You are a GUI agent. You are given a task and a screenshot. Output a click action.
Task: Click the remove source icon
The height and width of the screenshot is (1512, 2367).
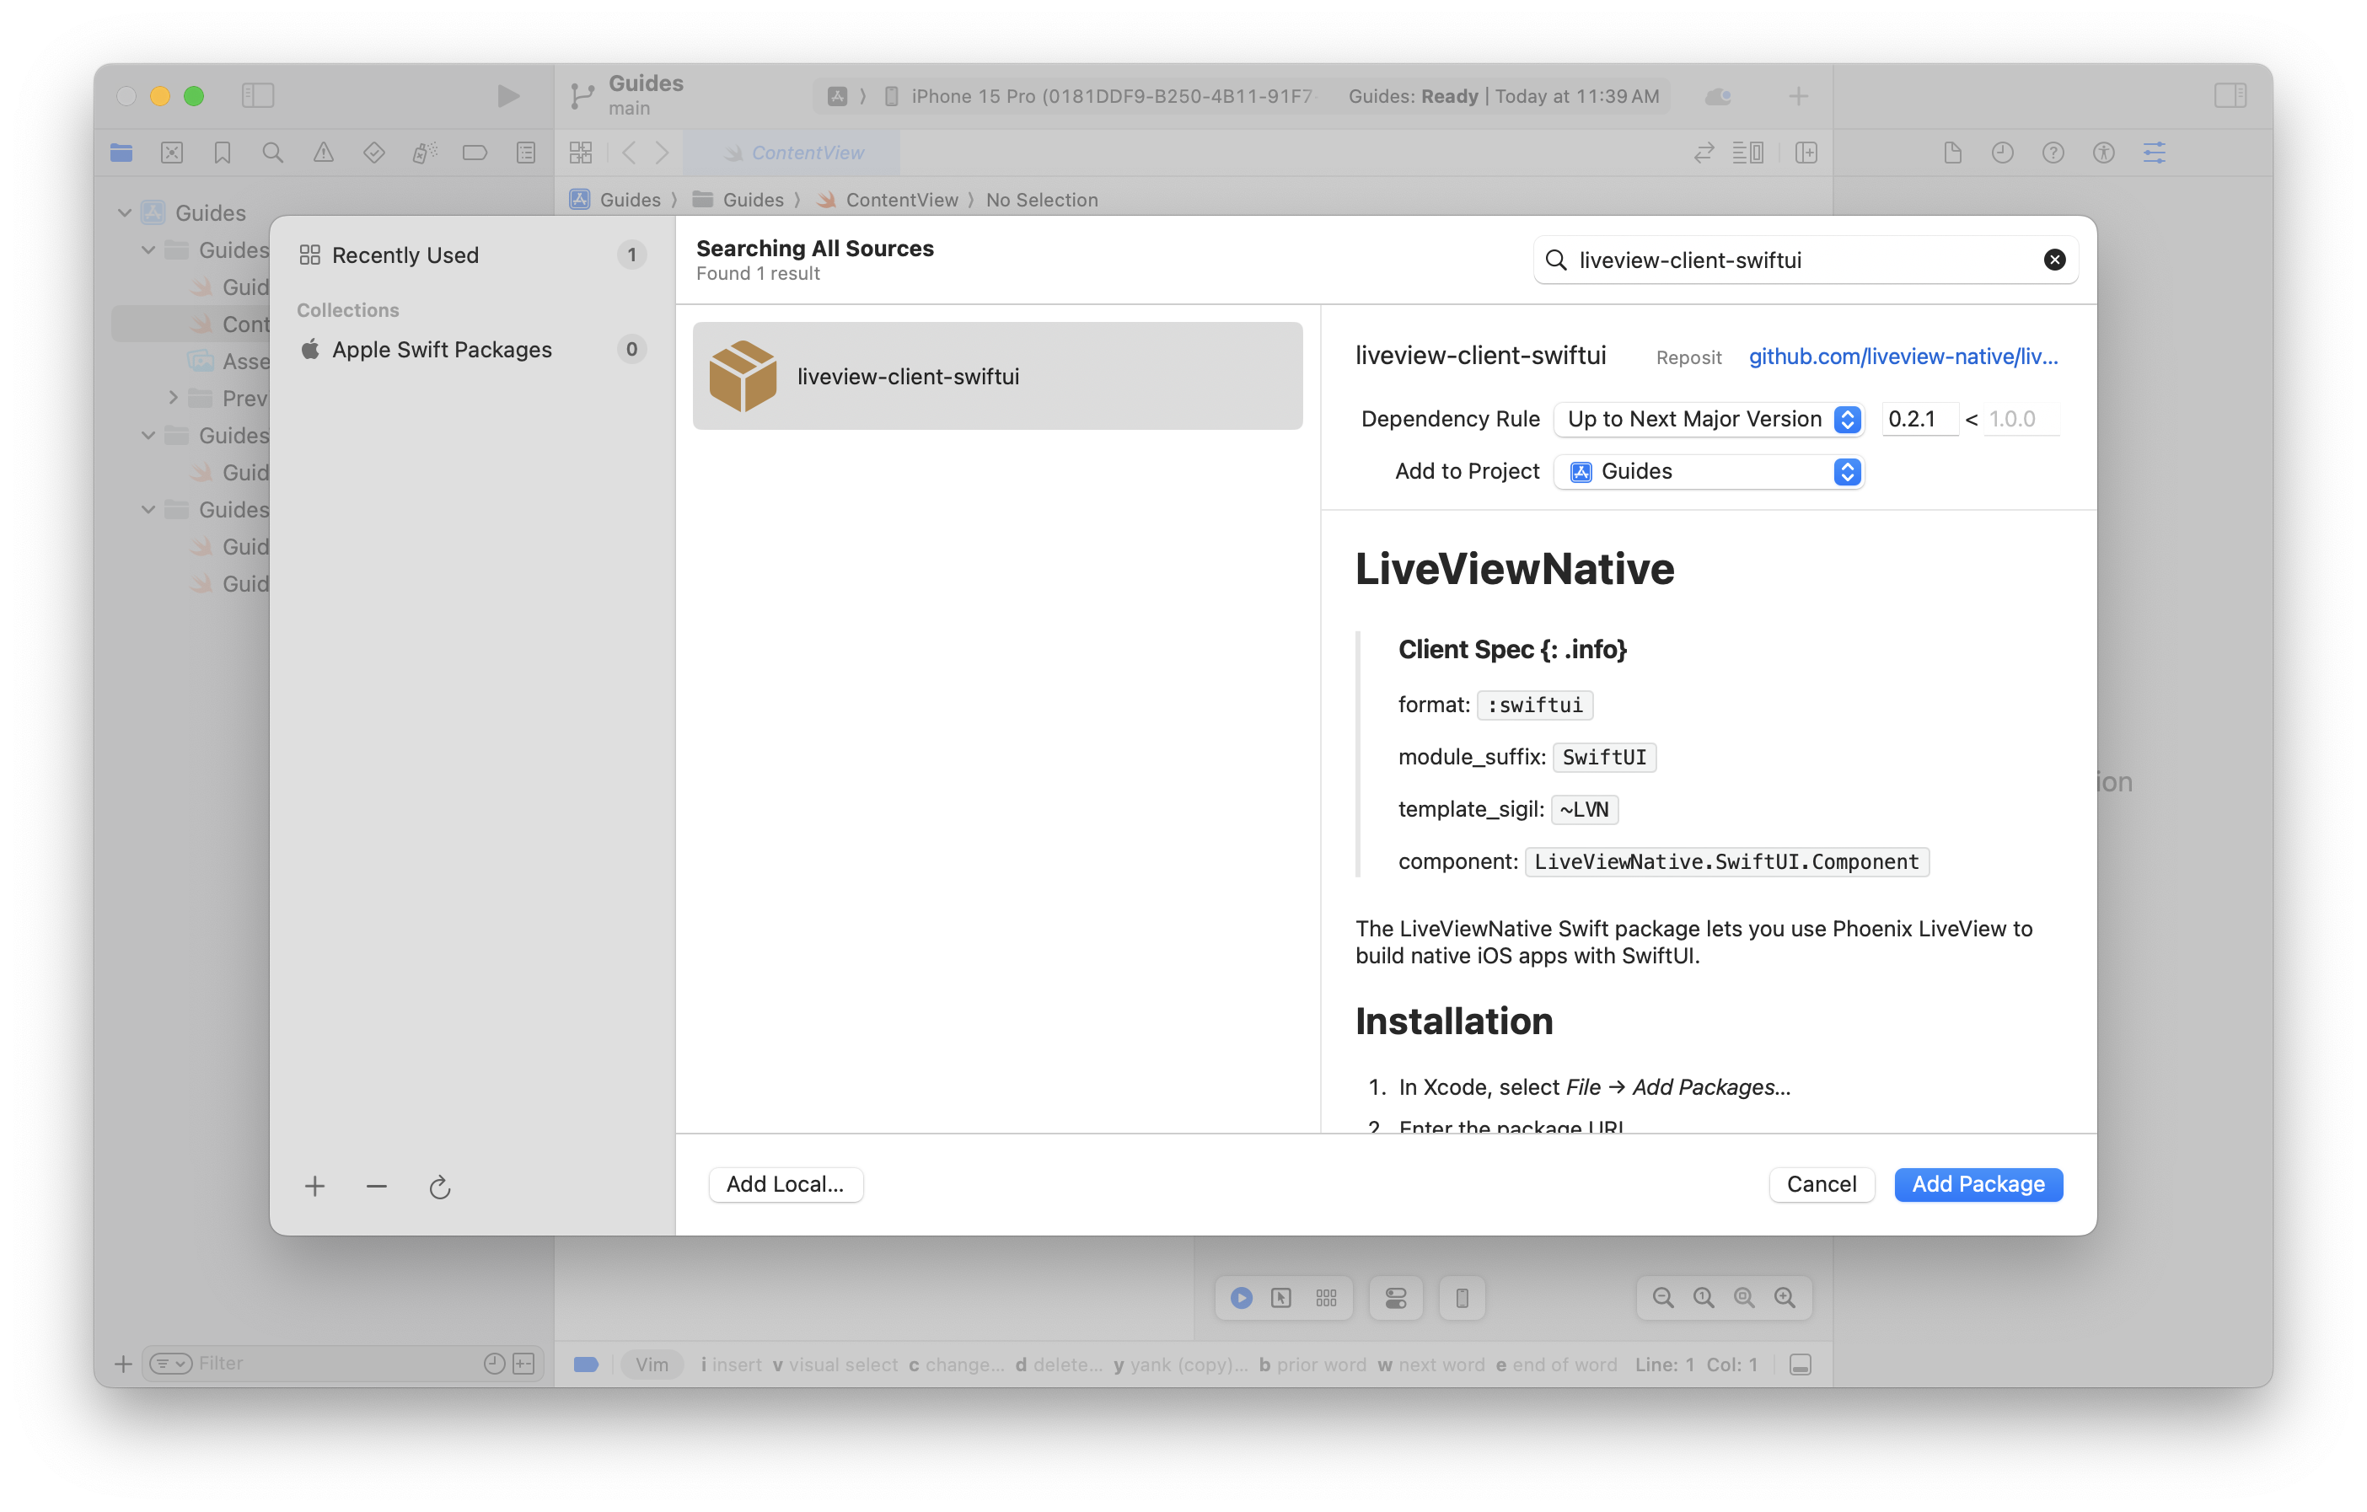pyautogui.click(x=376, y=1186)
